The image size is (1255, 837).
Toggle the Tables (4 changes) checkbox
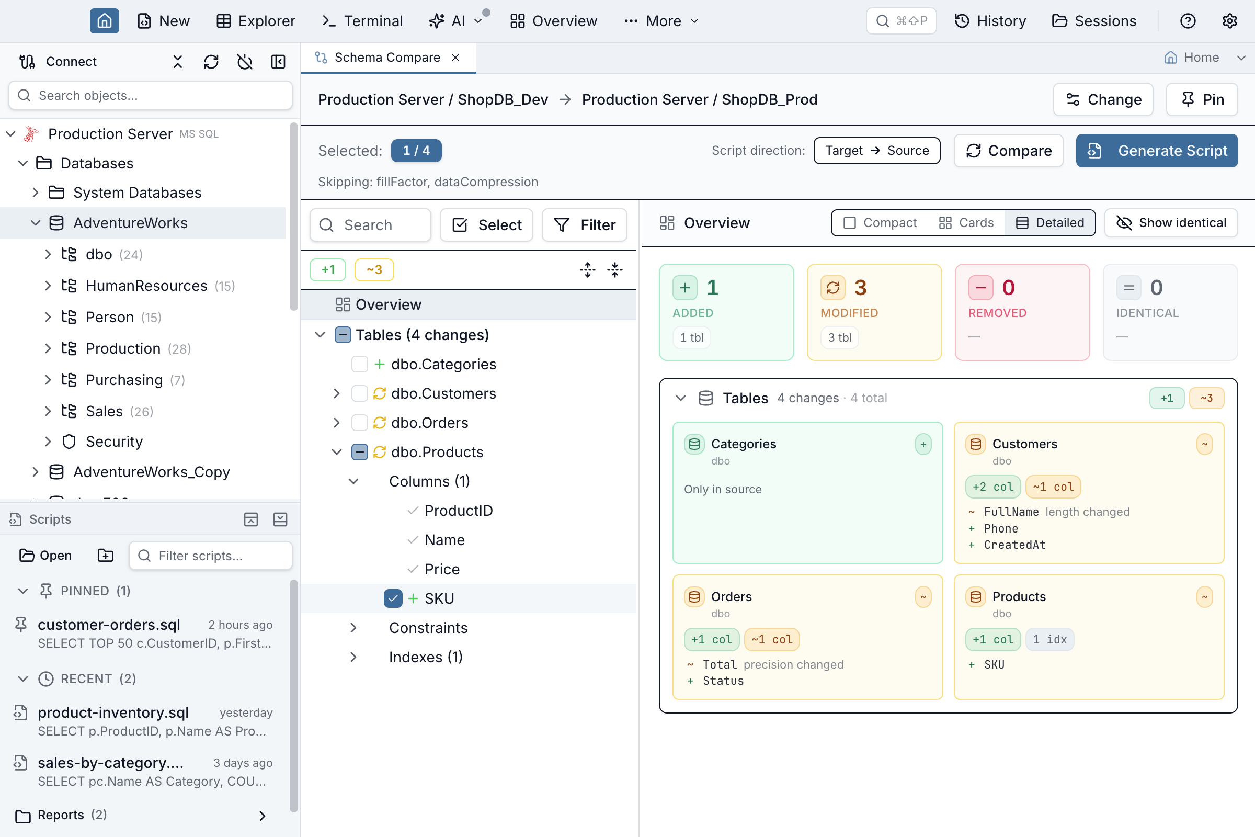coord(343,335)
